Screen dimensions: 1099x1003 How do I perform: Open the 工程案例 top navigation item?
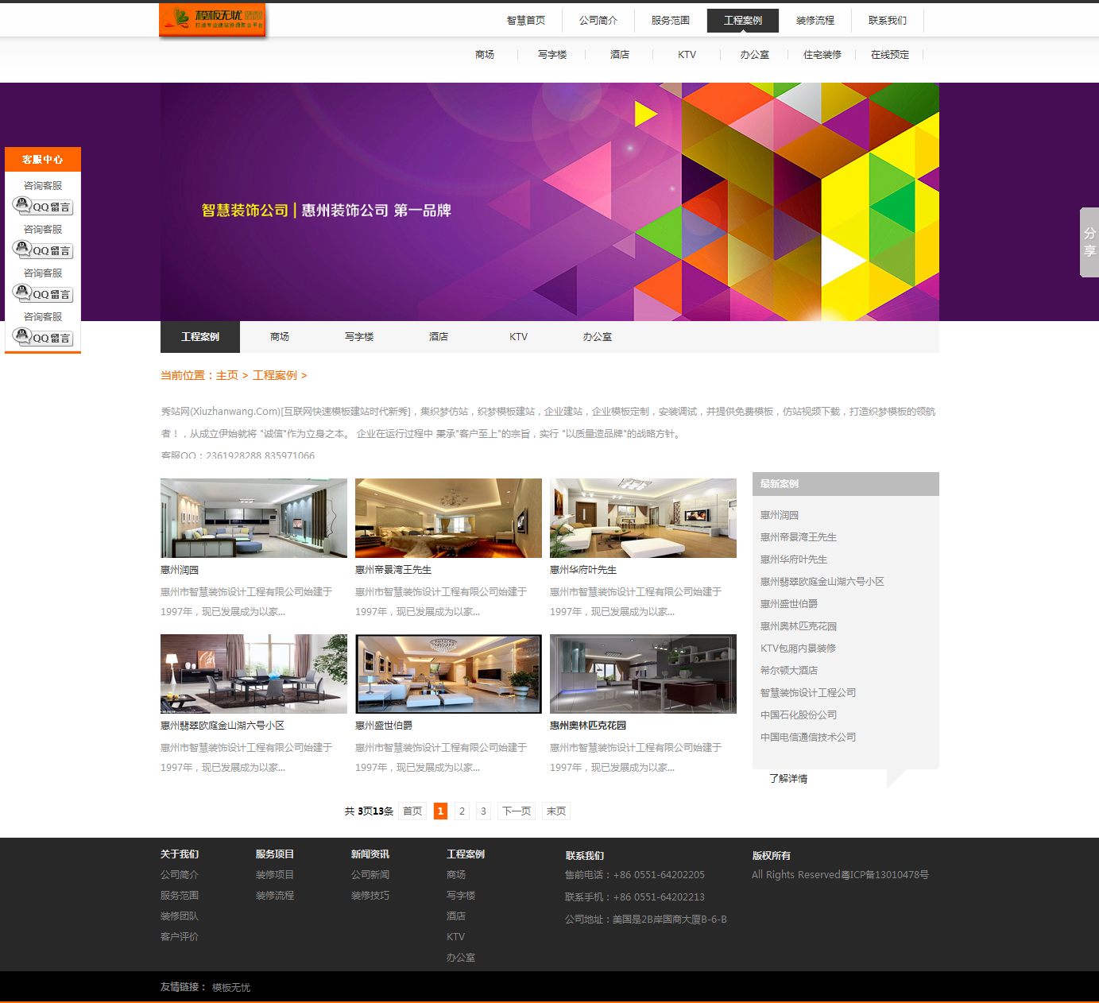click(x=742, y=21)
